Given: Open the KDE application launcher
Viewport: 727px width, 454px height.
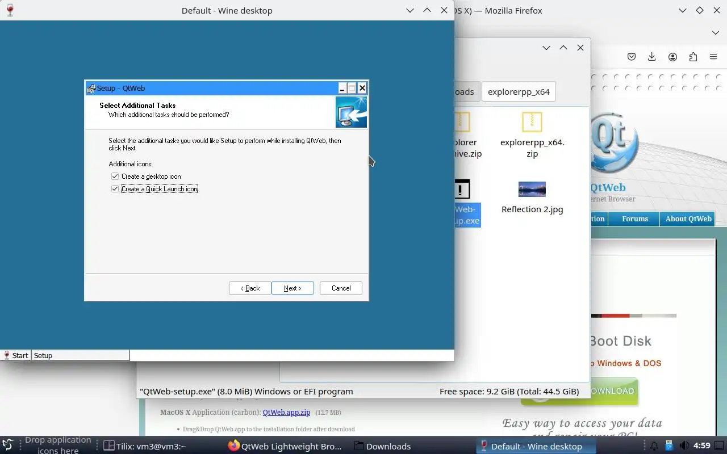Looking at the screenshot, I should click(x=7, y=445).
